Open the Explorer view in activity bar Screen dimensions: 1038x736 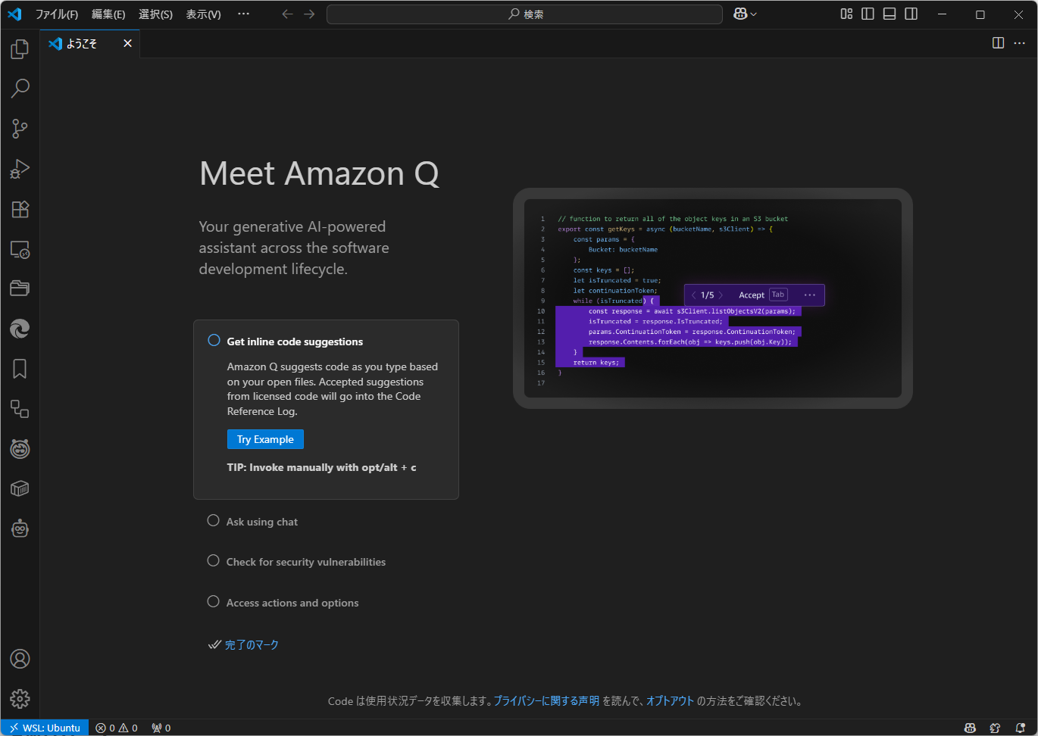20,48
